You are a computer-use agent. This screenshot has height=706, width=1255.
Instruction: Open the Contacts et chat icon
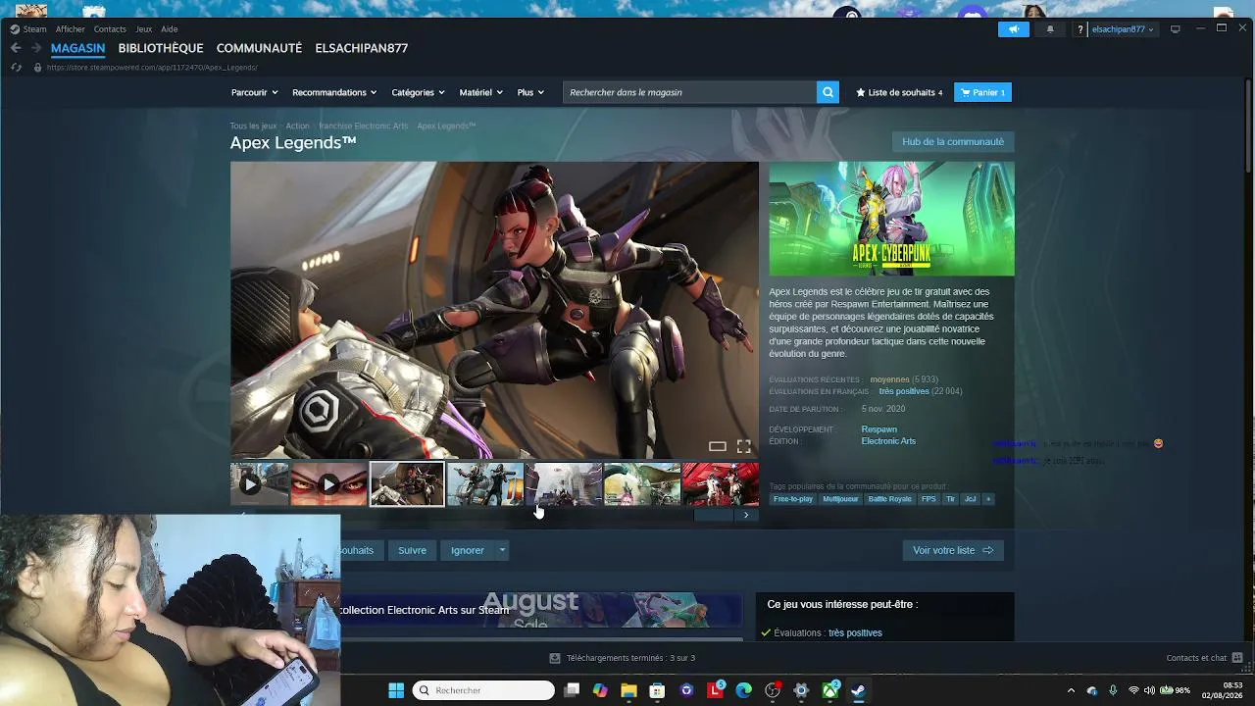point(1237,658)
